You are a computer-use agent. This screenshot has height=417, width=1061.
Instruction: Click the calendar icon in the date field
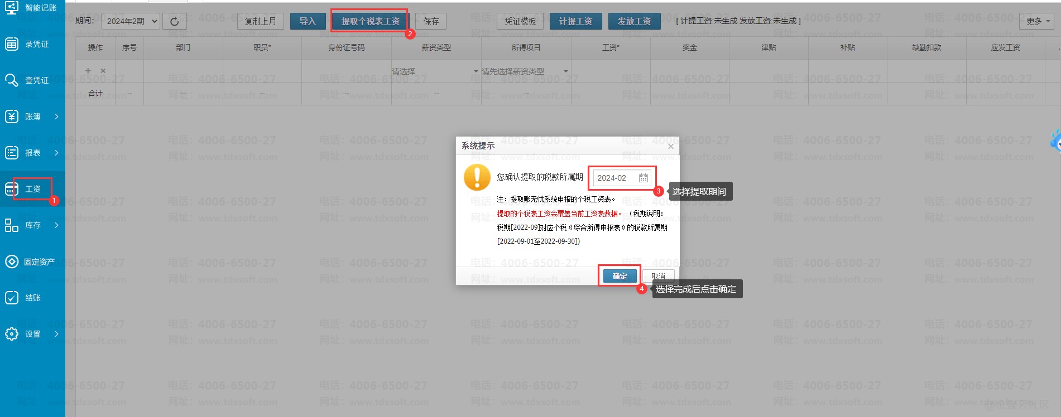(643, 178)
